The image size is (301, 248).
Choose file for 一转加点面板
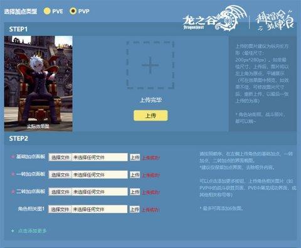click(x=60, y=175)
